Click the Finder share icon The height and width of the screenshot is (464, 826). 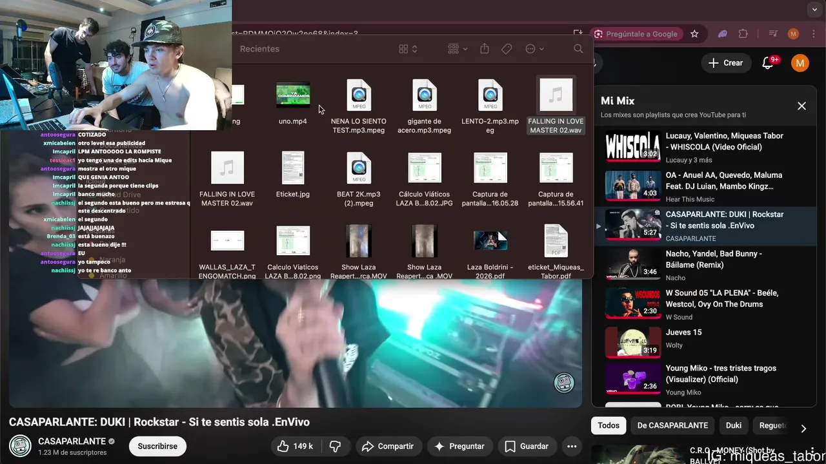pyautogui.click(x=485, y=49)
